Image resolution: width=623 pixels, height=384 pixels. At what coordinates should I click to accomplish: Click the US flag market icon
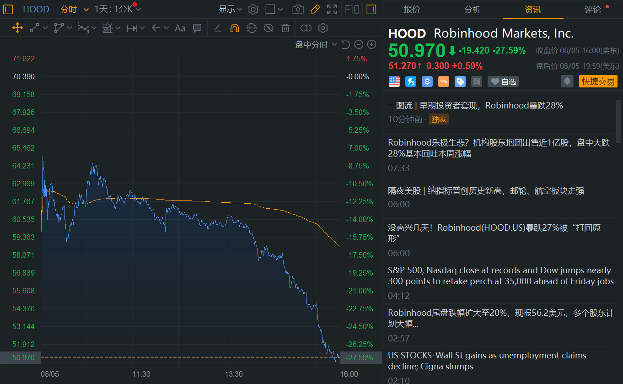pos(394,81)
